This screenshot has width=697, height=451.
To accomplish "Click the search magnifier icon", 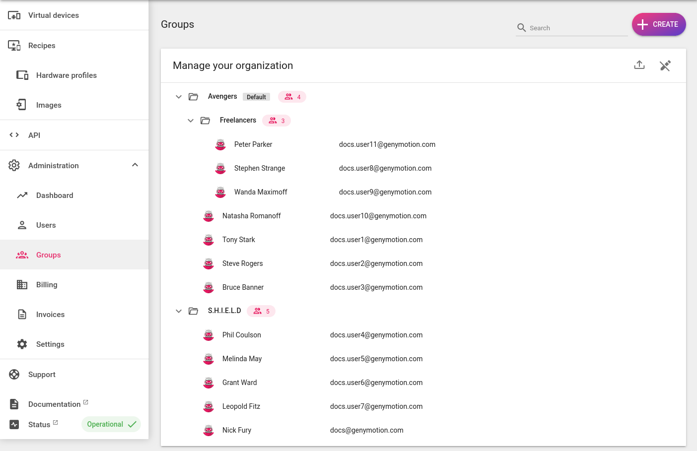I will pos(521,28).
